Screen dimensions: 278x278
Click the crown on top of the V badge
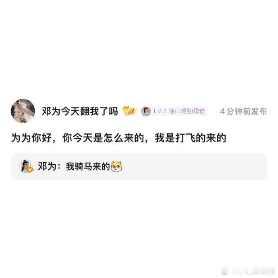coord(126,108)
